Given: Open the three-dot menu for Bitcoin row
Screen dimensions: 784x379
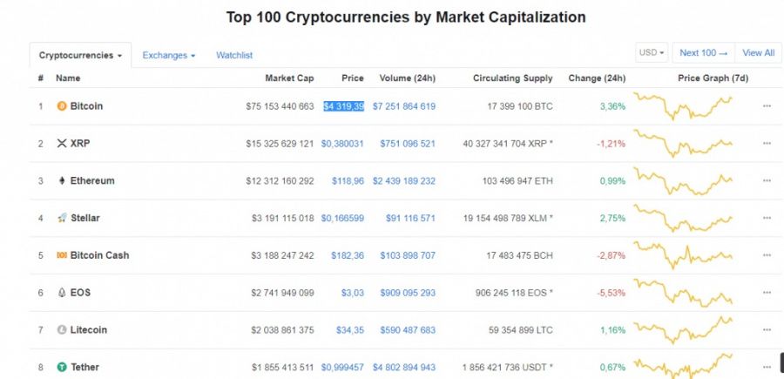Looking at the screenshot, I should 767,106.
